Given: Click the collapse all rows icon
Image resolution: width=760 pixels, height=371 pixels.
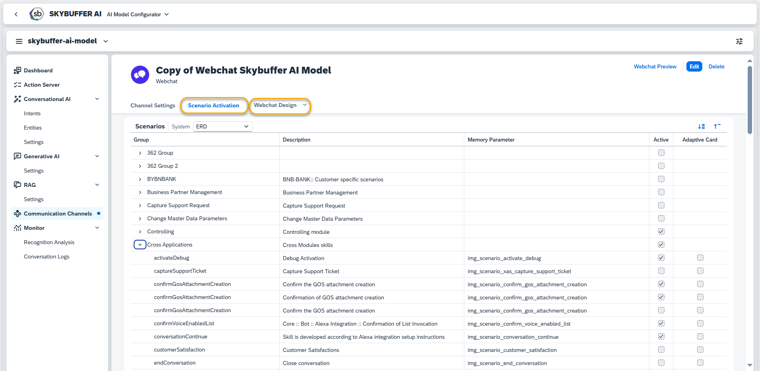Looking at the screenshot, I should 717,126.
